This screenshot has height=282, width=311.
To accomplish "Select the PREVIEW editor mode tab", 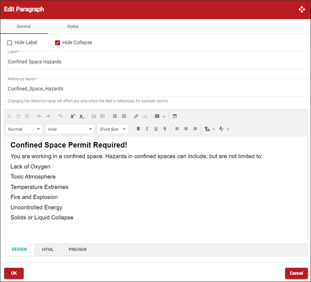I will tap(78, 249).
